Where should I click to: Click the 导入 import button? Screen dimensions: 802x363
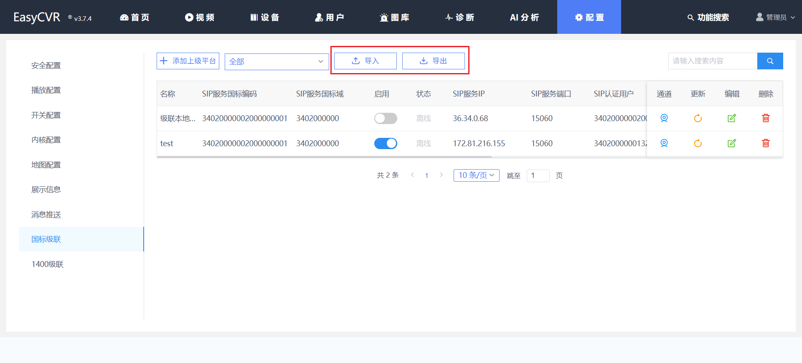click(x=365, y=61)
